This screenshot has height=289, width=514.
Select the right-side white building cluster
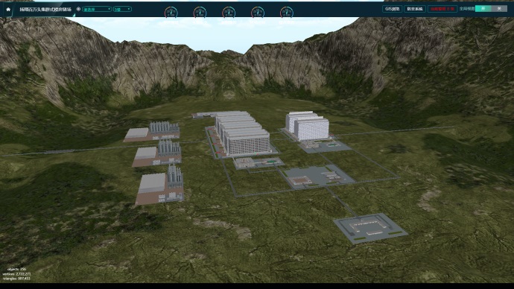[307, 126]
